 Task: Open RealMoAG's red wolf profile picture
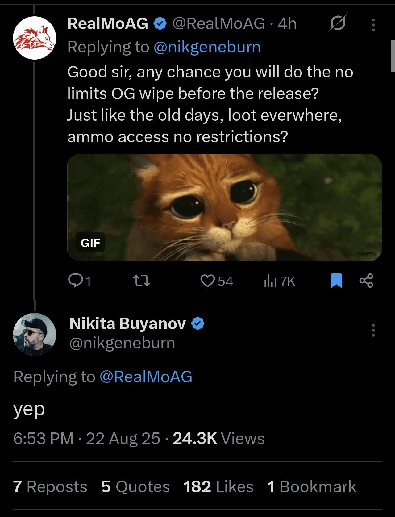click(x=34, y=38)
